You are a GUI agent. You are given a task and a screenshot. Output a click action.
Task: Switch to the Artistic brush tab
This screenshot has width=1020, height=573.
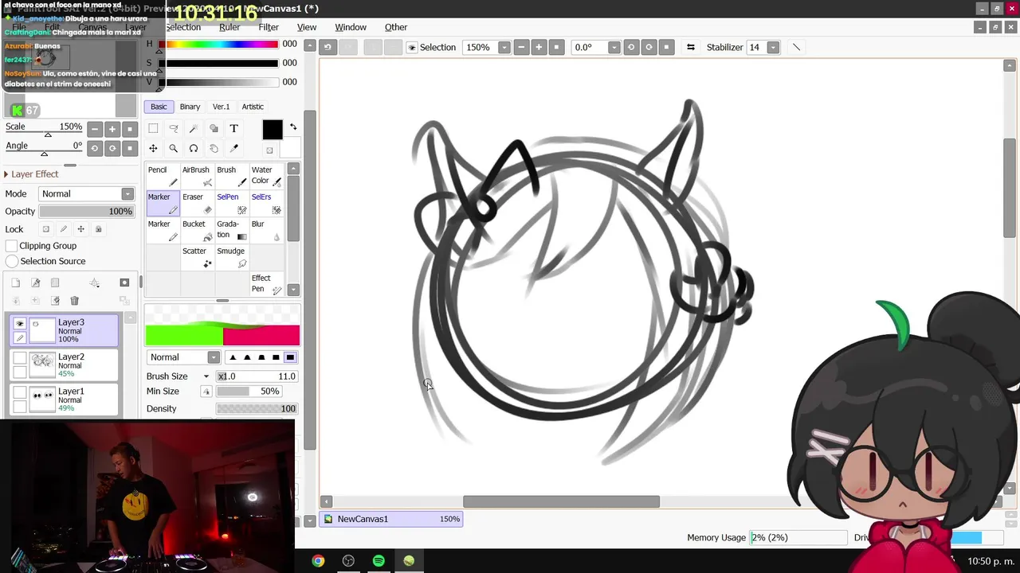click(x=253, y=107)
